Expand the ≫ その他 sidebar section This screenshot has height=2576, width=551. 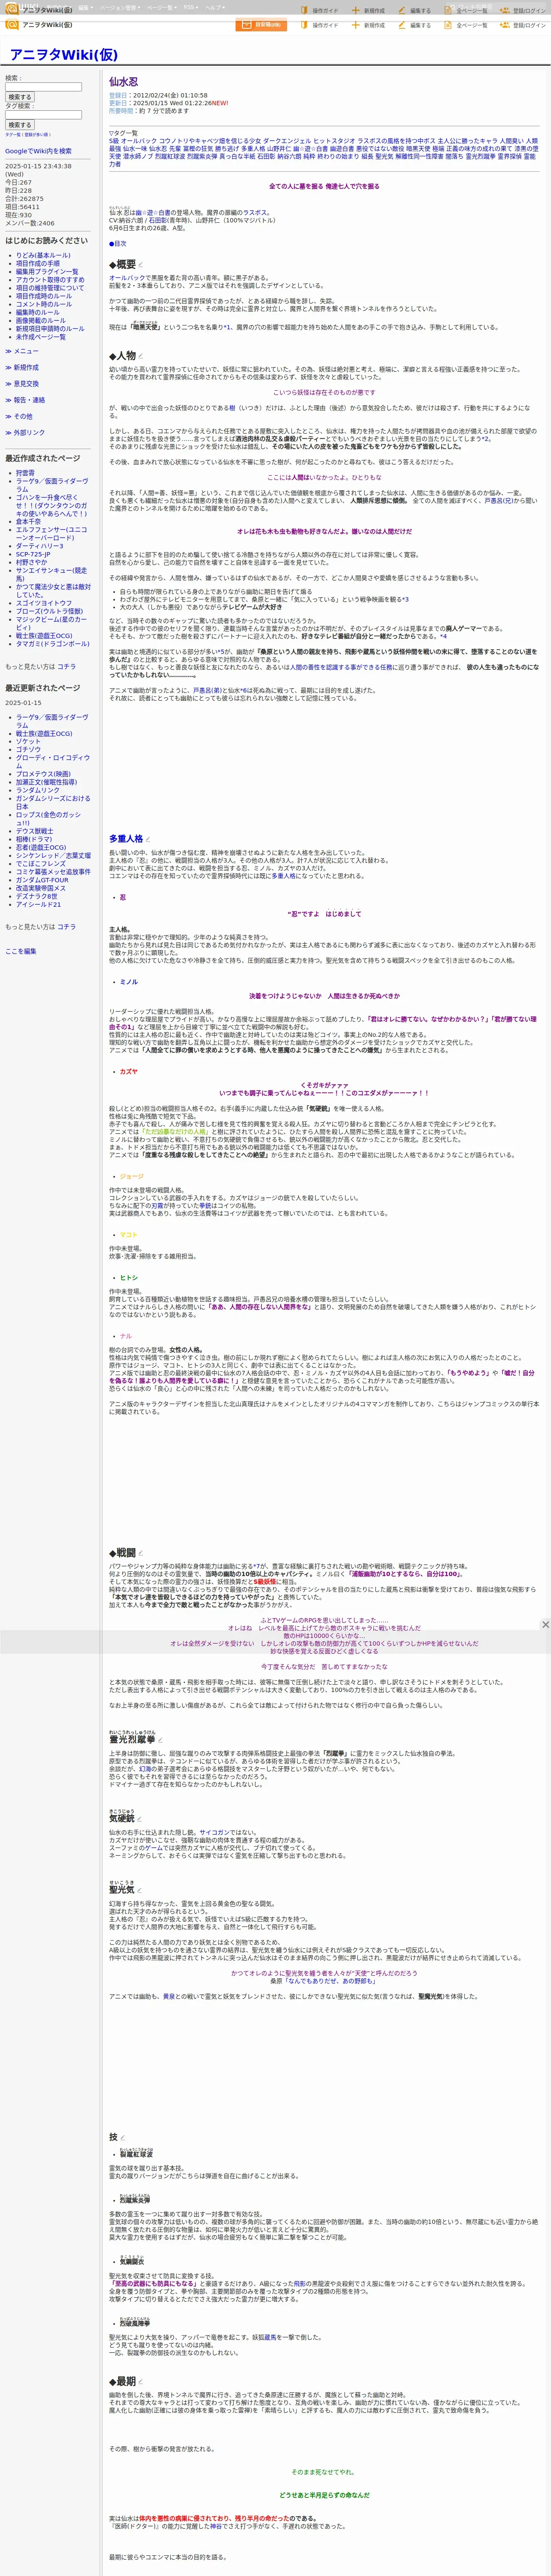pos(19,416)
